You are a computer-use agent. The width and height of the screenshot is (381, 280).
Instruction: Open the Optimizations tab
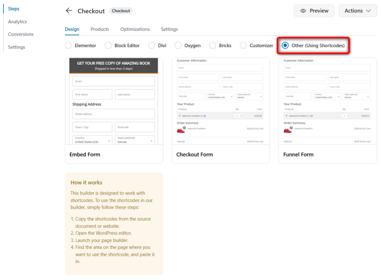click(x=135, y=29)
